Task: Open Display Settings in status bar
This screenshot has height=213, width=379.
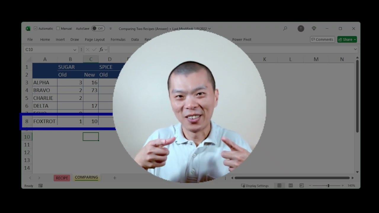Action: click(255, 186)
